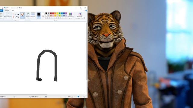Switch to the View (Вид) ribbon tab
This screenshot has width=193, height=108.
(x=13, y=11)
